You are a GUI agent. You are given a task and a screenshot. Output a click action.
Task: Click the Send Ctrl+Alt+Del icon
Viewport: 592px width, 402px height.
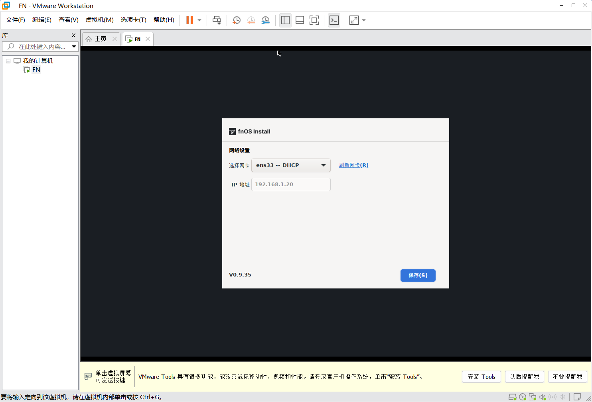click(217, 20)
